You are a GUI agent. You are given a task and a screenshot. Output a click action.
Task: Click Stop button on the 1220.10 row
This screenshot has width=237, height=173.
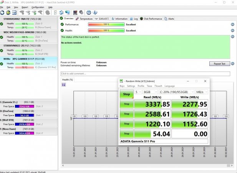126,124
